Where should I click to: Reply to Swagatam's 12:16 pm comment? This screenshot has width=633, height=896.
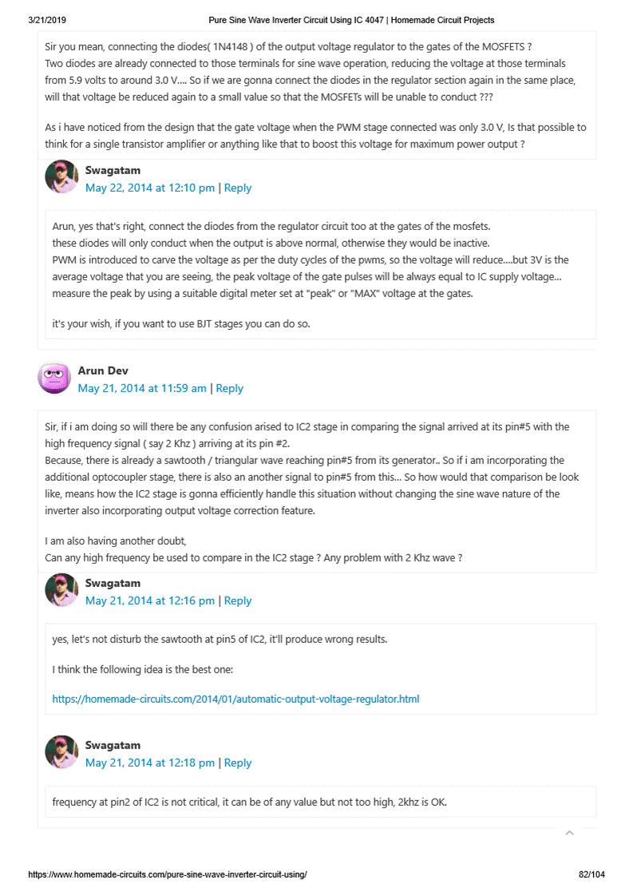238,601
